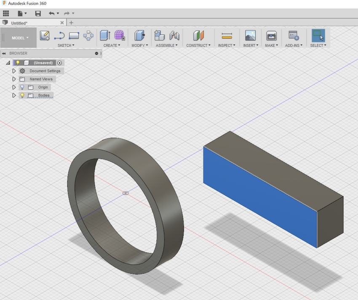Show the Origin folder lightbulb
Screen dimensions: 358x300
pyautogui.click(x=22, y=87)
